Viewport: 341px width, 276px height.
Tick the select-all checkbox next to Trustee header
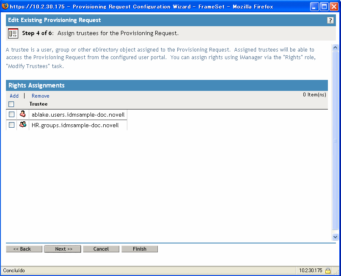pyautogui.click(x=11, y=104)
